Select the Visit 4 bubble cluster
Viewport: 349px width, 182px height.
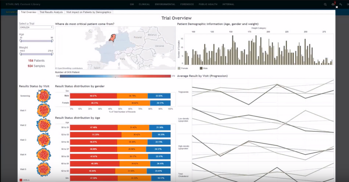(44, 155)
